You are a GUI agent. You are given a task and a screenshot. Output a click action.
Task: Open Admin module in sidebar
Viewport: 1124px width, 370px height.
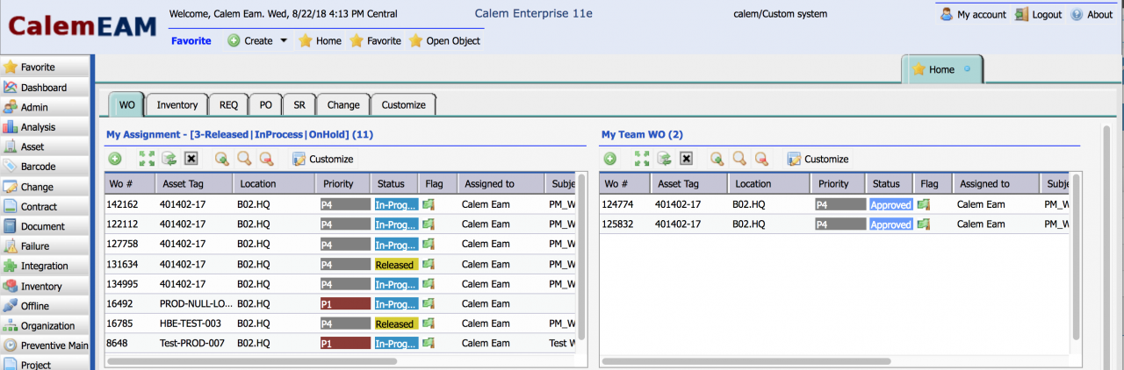click(46, 107)
